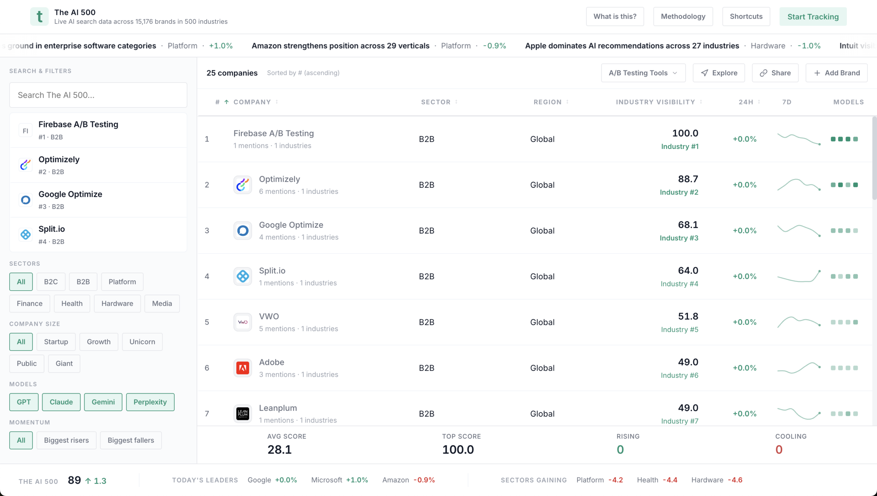Click the Leanplum logo icon
This screenshot has width=877, height=496.
tap(243, 414)
